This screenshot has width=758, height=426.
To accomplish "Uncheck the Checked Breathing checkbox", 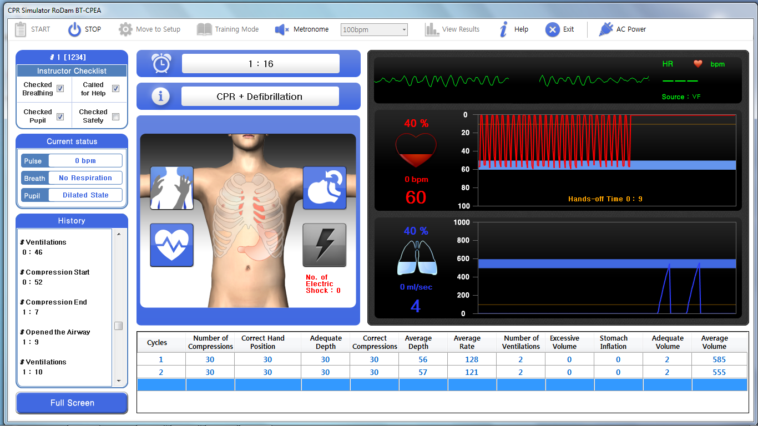I will pyautogui.click(x=60, y=89).
